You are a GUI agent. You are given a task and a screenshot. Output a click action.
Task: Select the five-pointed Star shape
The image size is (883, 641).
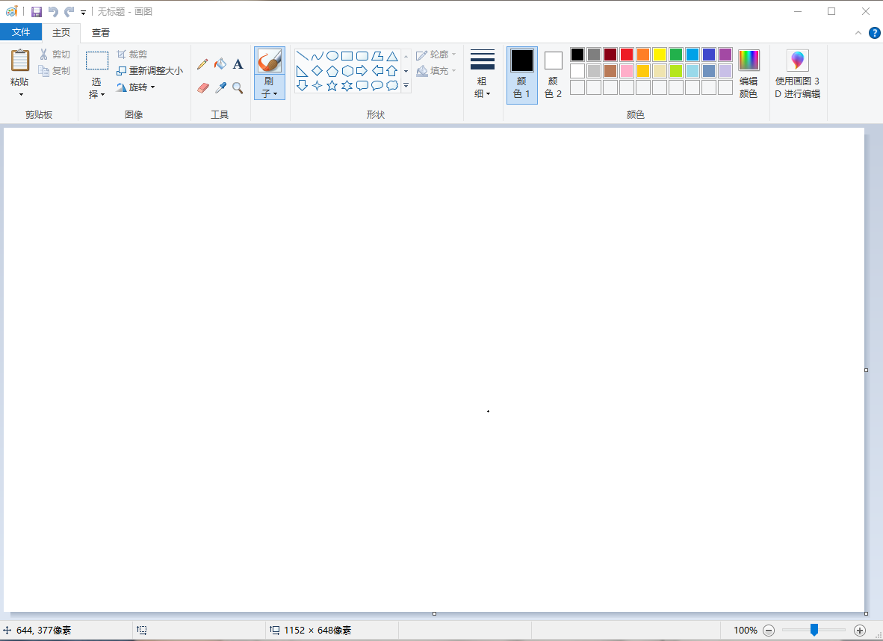tap(332, 85)
